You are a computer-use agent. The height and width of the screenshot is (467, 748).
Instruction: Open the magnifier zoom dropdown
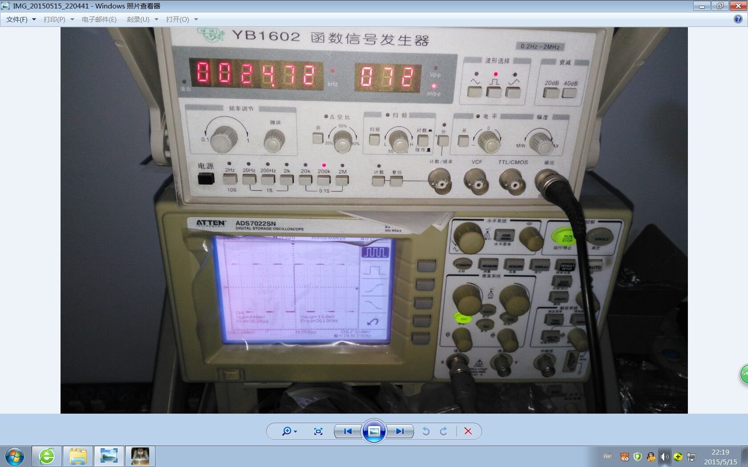point(289,431)
